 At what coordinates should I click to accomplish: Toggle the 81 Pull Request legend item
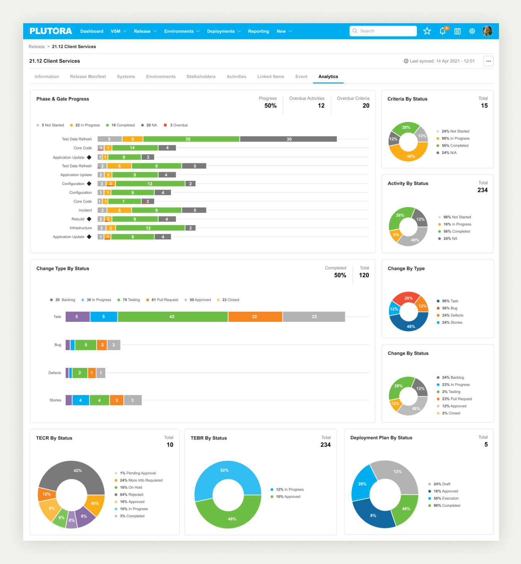(x=162, y=300)
